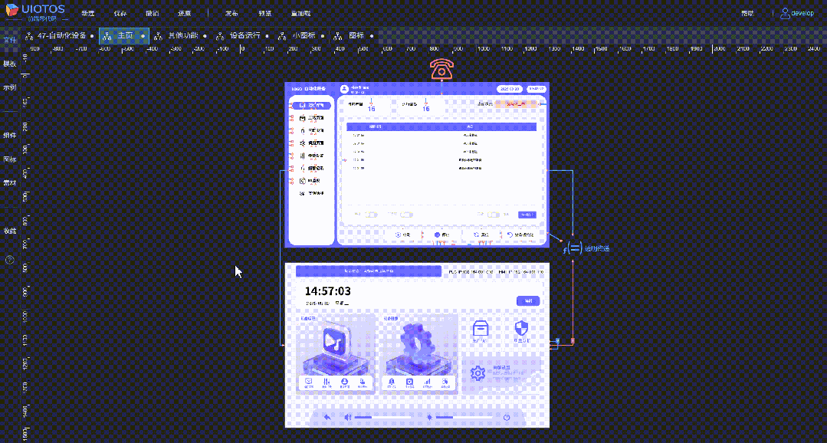Click the dot on the 主页 tab
The height and width of the screenshot is (443, 827).
coord(143,36)
